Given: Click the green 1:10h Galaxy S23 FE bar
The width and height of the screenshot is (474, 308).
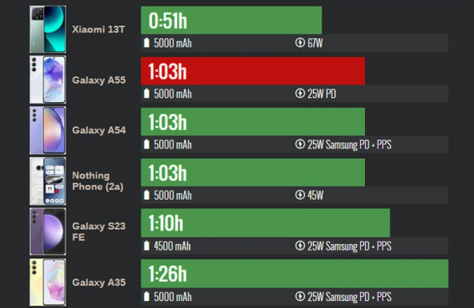Looking at the screenshot, I should [x=265, y=223].
